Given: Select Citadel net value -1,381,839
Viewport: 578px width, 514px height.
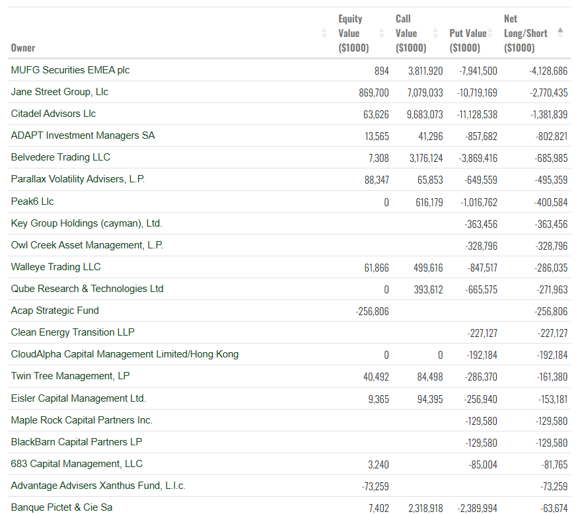Looking at the screenshot, I should 548,114.
